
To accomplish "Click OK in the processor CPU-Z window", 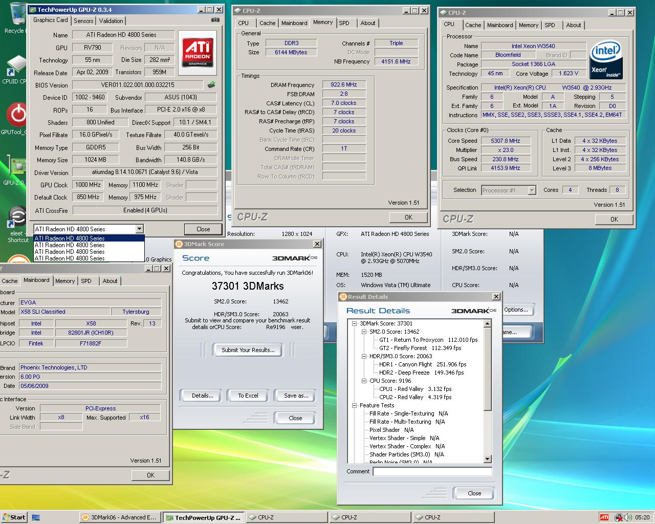I will point(614,219).
